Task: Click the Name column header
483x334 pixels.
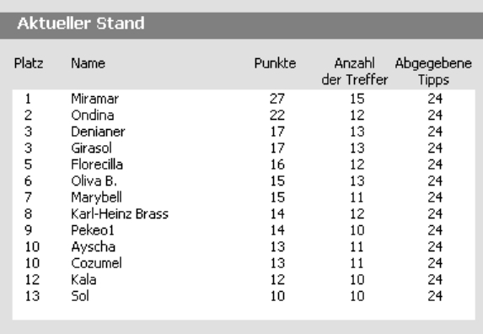Action: click(x=89, y=63)
